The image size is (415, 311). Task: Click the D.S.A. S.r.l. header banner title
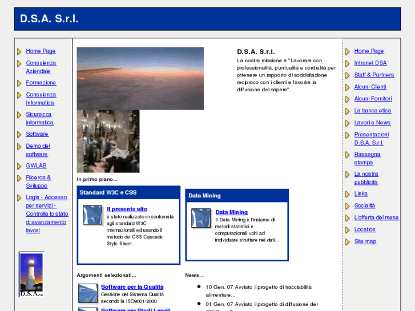pos(49,19)
